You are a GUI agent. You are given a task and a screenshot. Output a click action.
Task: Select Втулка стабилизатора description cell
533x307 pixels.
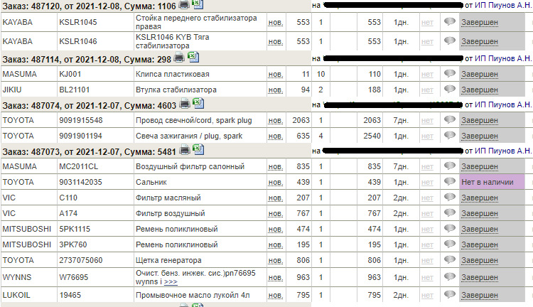click(x=200, y=90)
